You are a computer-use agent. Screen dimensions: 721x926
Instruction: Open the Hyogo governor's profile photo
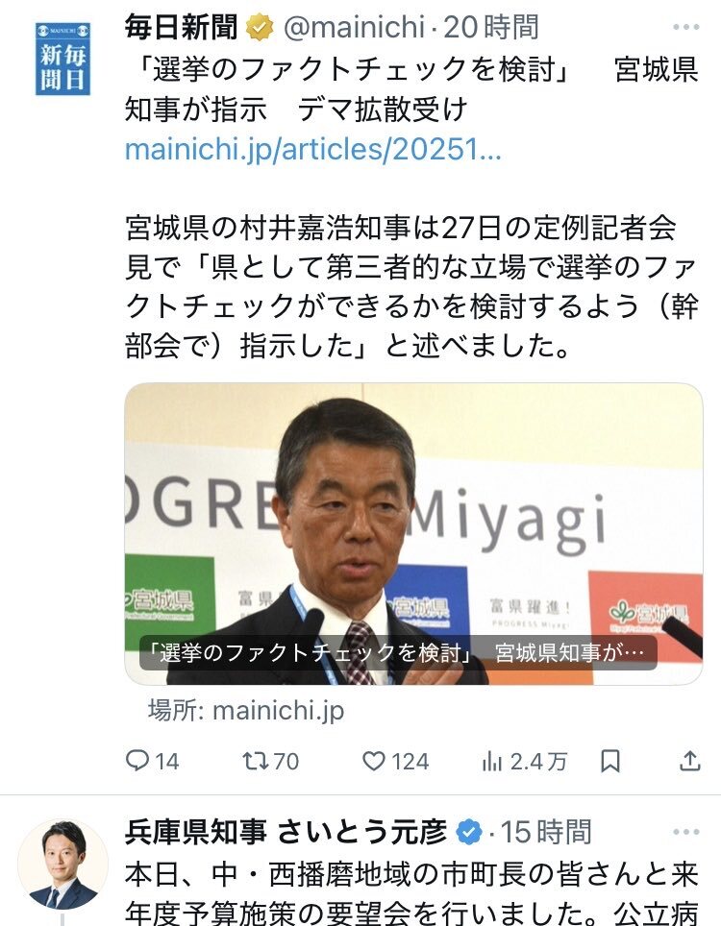[x=62, y=865]
